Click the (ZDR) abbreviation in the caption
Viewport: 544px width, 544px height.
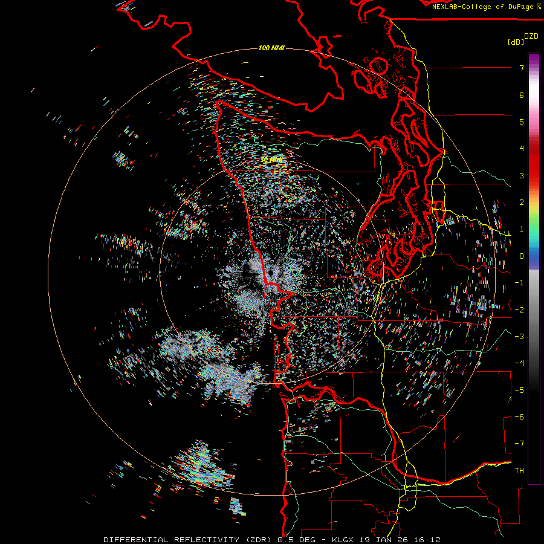[259, 540]
